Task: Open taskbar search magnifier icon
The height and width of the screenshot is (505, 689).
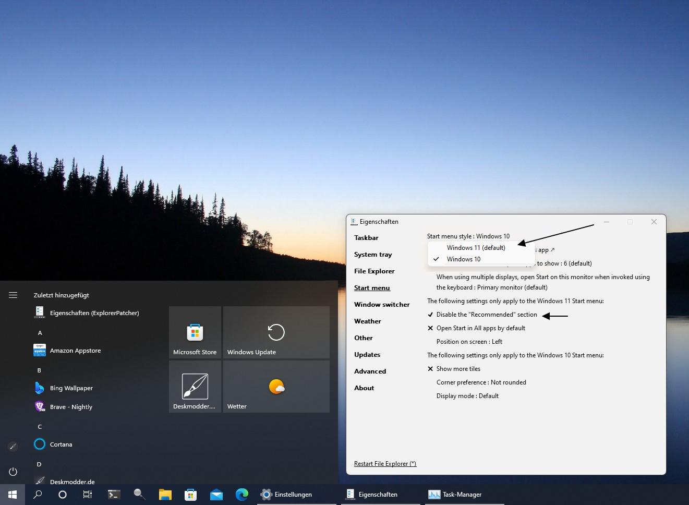Action: point(38,494)
